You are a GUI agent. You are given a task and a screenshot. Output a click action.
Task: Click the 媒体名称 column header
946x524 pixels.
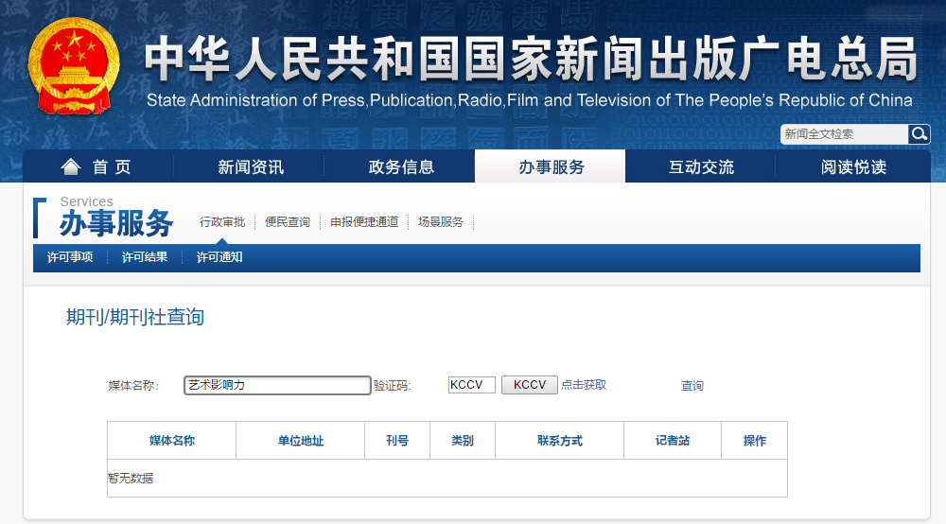coord(172,441)
